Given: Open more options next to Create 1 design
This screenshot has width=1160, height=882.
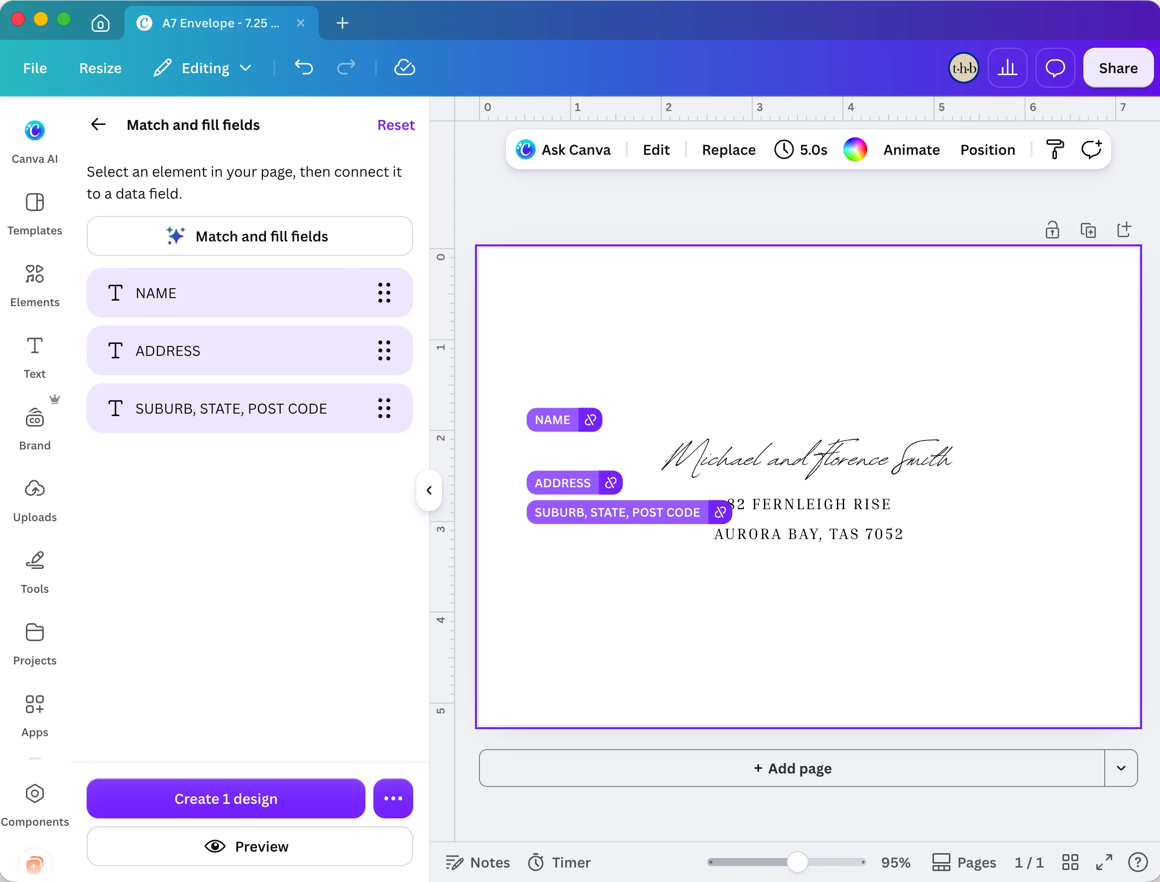Looking at the screenshot, I should pos(393,798).
